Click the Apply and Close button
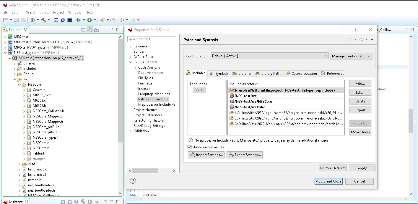 328,181
